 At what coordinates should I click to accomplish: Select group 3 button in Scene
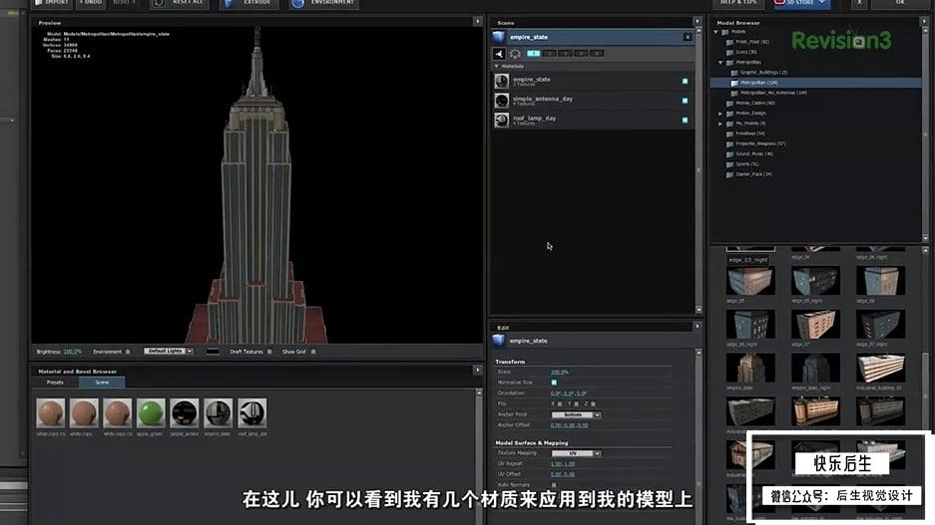pyautogui.click(x=566, y=54)
